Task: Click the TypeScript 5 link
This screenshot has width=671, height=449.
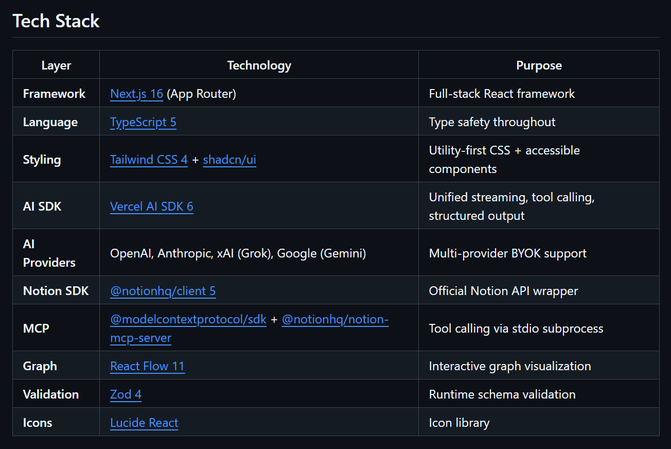Action: click(143, 122)
